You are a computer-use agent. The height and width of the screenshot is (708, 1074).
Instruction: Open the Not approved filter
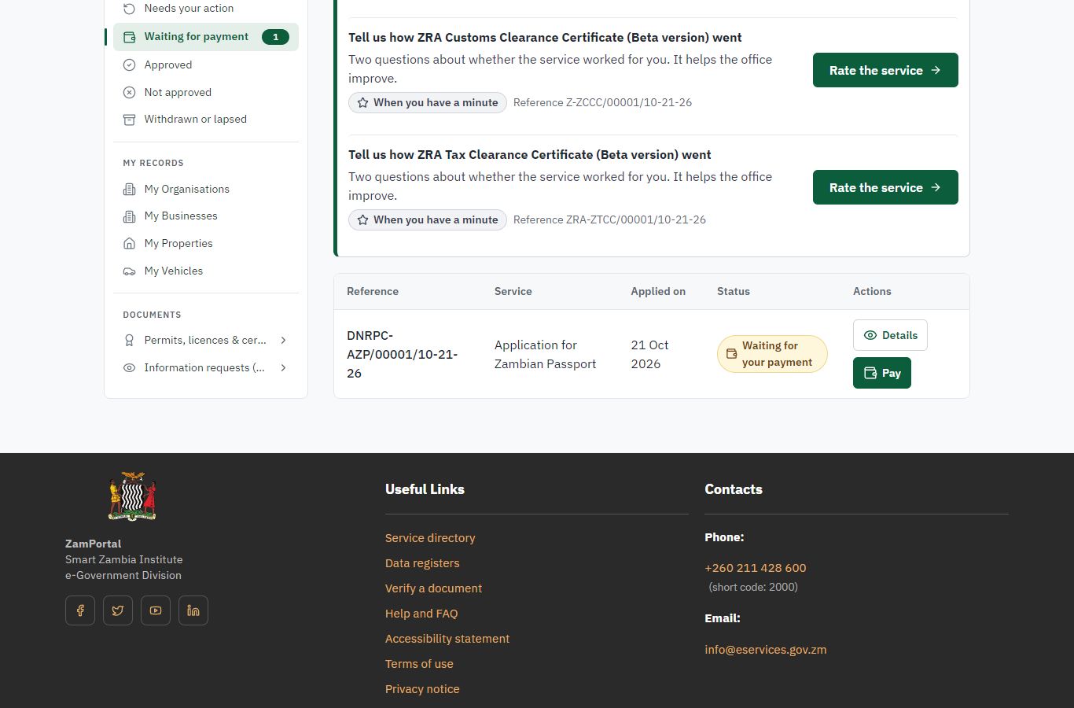pos(206,93)
